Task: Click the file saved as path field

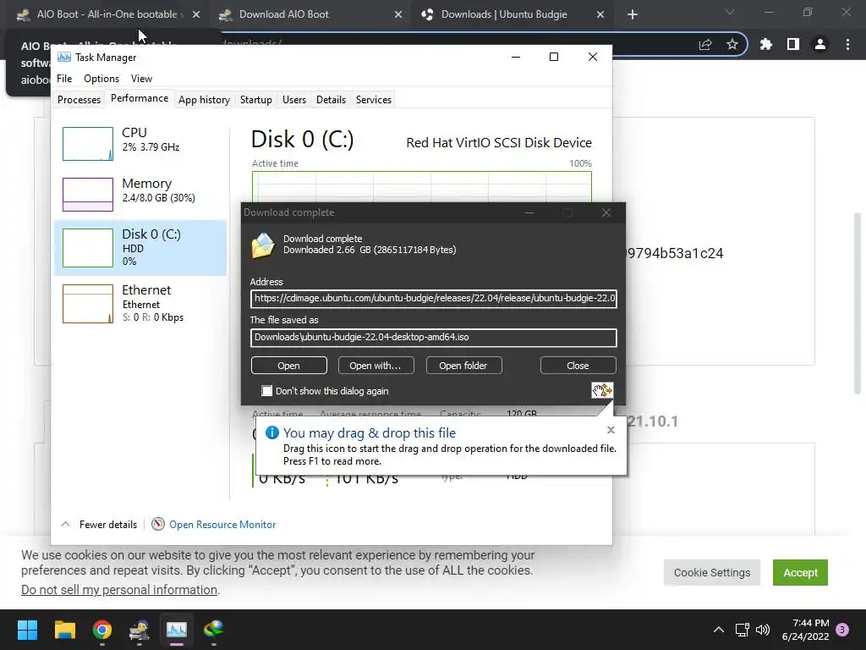Action: [x=434, y=338]
